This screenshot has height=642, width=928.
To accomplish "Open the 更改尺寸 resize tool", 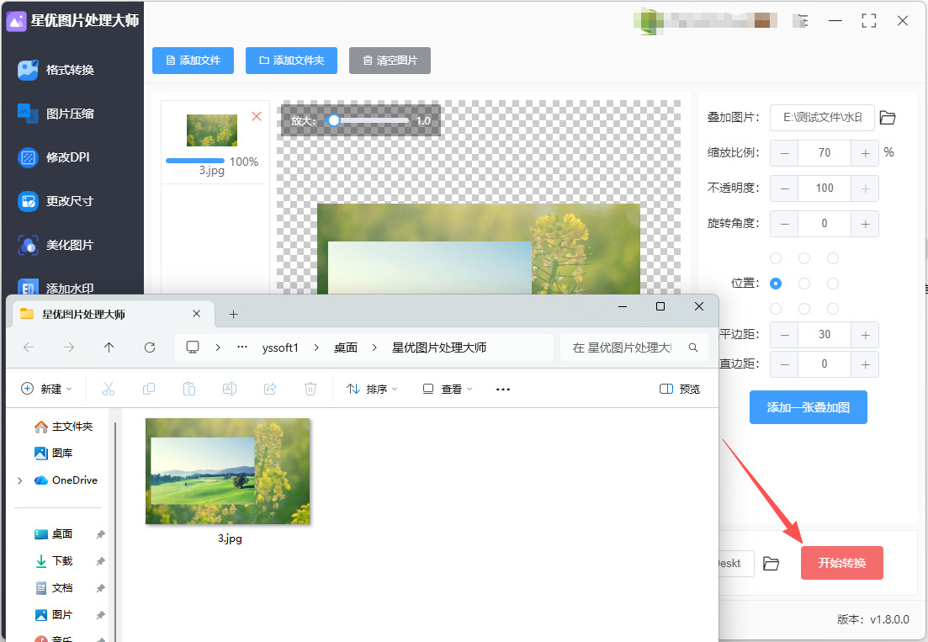I will 57,201.
